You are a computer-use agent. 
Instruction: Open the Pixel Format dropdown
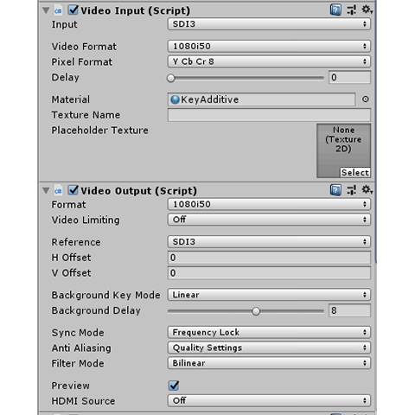269,61
